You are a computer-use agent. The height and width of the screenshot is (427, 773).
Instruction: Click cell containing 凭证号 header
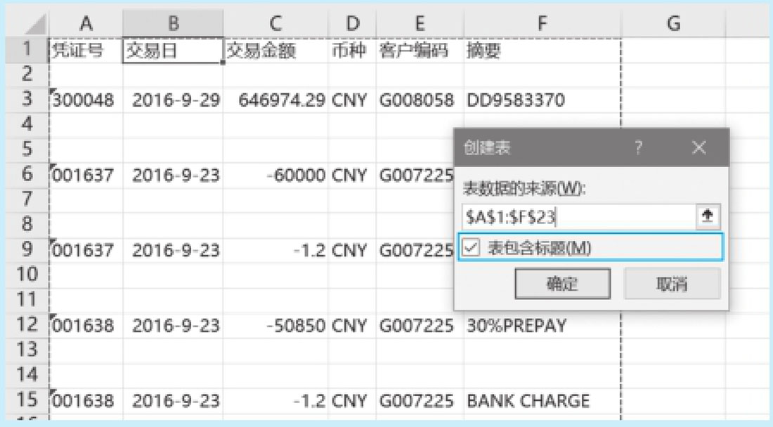86,51
